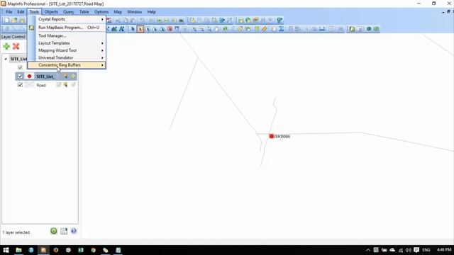Click the ENG language indicator

point(426,250)
